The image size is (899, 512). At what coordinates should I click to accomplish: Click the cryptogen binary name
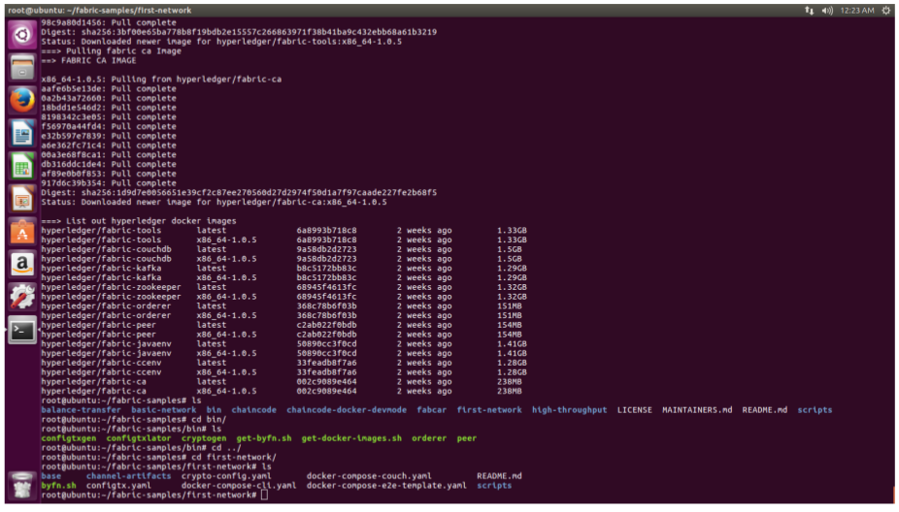(x=204, y=438)
